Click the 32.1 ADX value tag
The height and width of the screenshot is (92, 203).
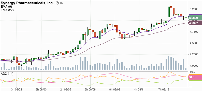195,77
